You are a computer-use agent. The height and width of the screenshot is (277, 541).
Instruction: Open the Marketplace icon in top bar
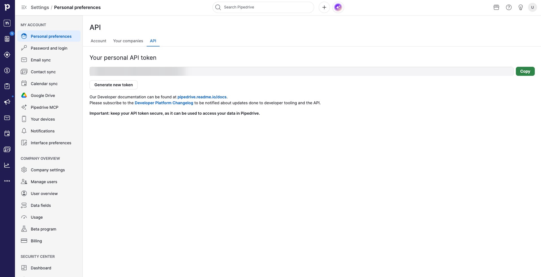(x=496, y=7)
